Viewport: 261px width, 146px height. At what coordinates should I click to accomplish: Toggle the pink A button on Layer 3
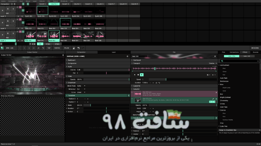point(20,7)
